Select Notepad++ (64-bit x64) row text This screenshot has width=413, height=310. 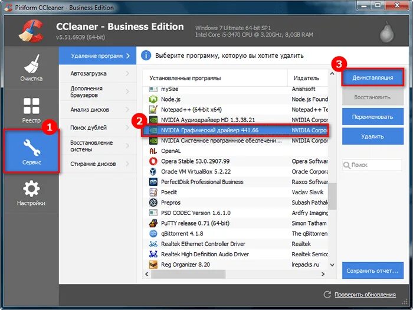192,110
